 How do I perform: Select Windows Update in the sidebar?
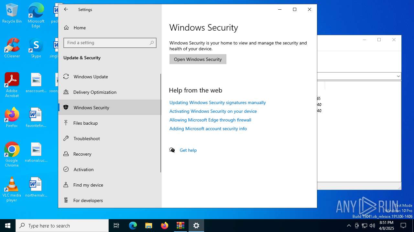(x=110, y=77)
